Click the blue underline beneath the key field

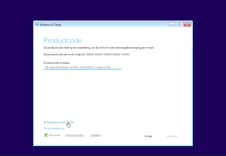pyautogui.click(x=83, y=69)
